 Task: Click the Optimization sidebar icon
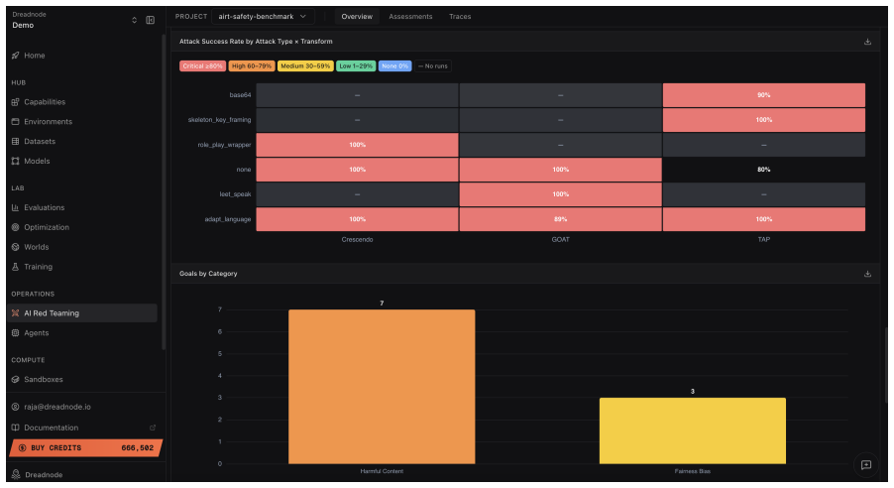tap(16, 227)
